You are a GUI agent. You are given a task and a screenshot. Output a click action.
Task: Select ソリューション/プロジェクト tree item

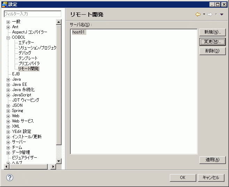pyautogui.click(x=37, y=48)
